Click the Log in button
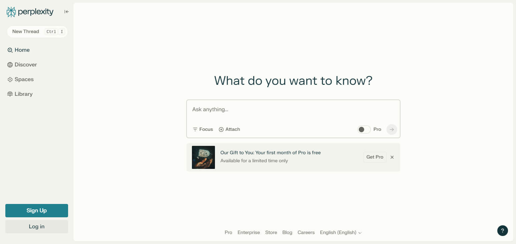The height and width of the screenshot is (244, 516). pyautogui.click(x=37, y=227)
